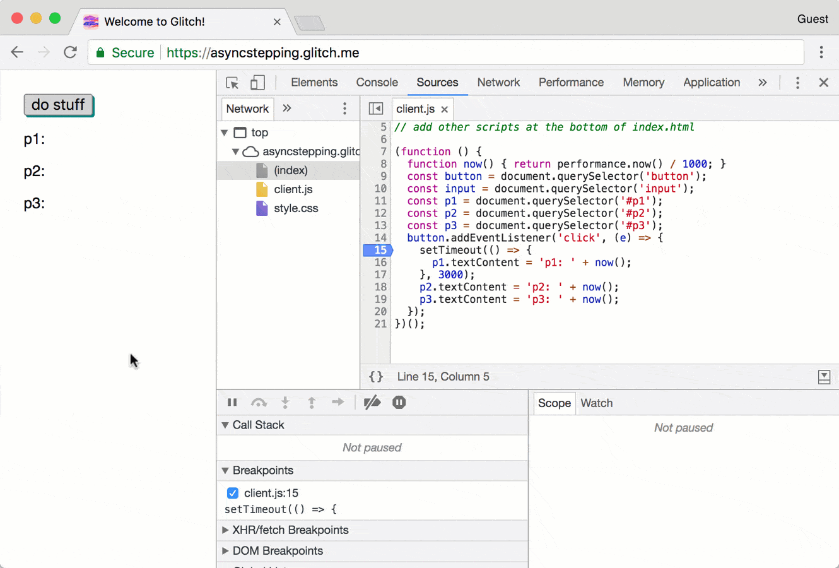839x568 pixels.
Task: Click the Step into next function call icon
Action: point(285,402)
